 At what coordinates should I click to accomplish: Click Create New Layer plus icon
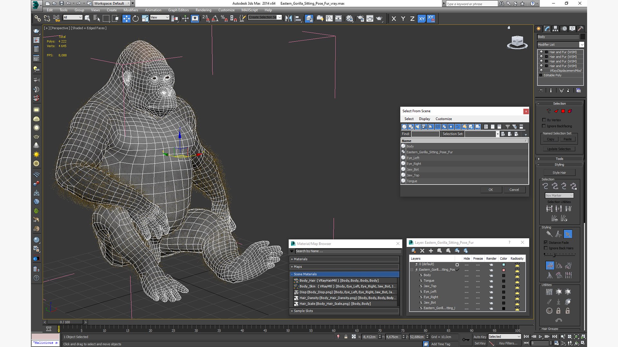coord(431,251)
